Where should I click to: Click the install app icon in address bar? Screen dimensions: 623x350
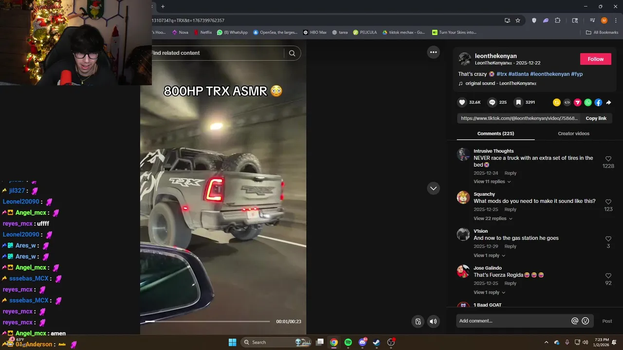point(507,20)
